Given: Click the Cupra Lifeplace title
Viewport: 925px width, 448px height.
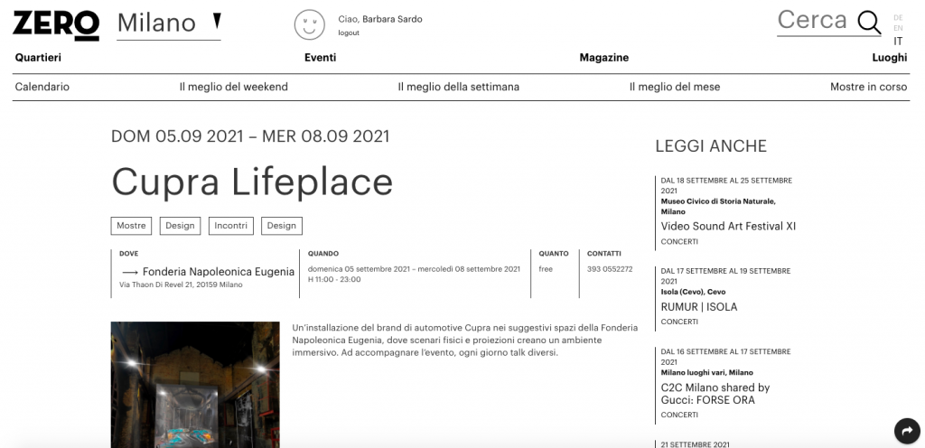Looking at the screenshot, I should (x=252, y=182).
